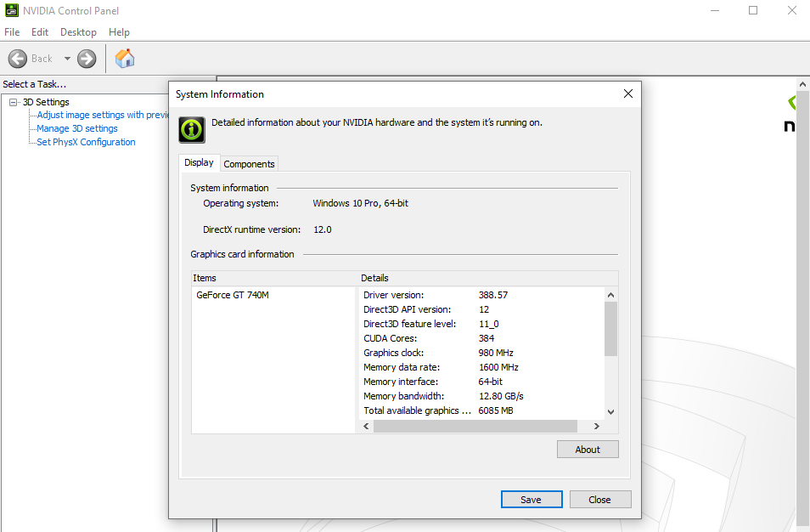The height and width of the screenshot is (532, 810).
Task: Go to Home via house icon
Action: 125,59
